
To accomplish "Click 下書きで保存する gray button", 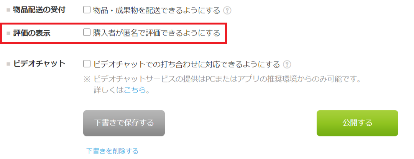I will pyautogui.click(x=124, y=123).
